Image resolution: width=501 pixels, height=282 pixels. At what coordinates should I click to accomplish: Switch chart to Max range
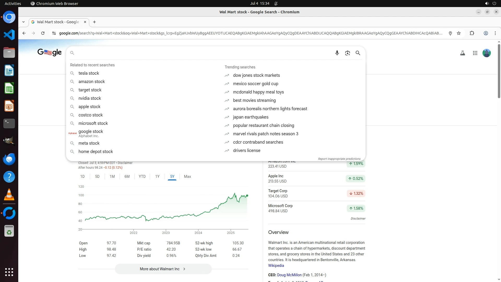(187, 177)
